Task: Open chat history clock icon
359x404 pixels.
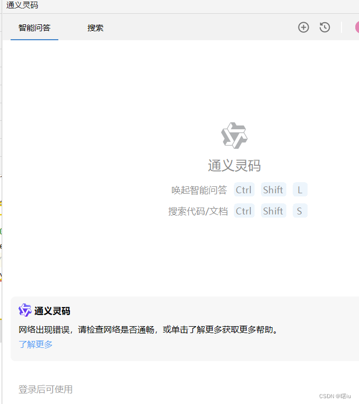Action: (x=325, y=28)
